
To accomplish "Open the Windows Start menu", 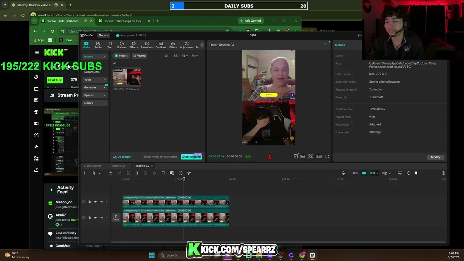I will [152, 255].
